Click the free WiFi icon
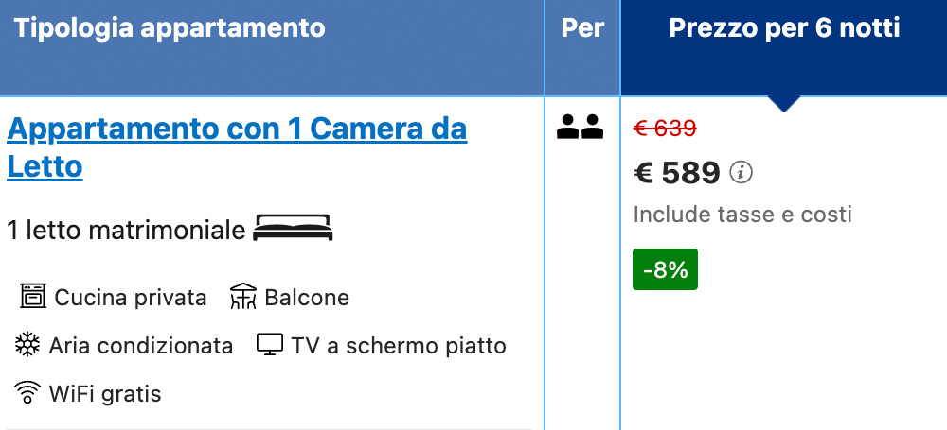 [27, 392]
